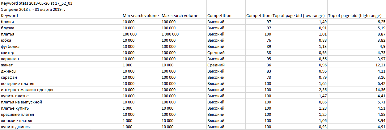
Task: Select the keyword cell женские платья
Action: [61, 120]
